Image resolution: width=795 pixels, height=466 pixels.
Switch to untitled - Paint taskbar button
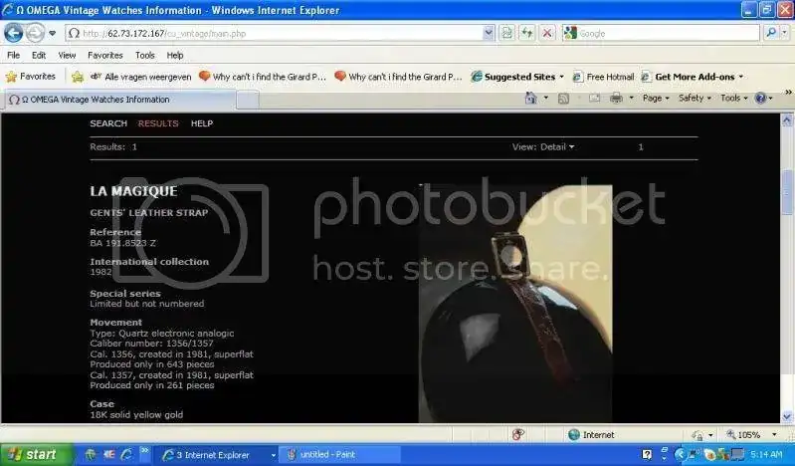pos(340,455)
